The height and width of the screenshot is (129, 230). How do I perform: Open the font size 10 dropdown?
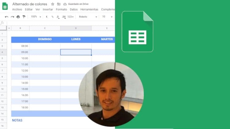pos(107,17)
